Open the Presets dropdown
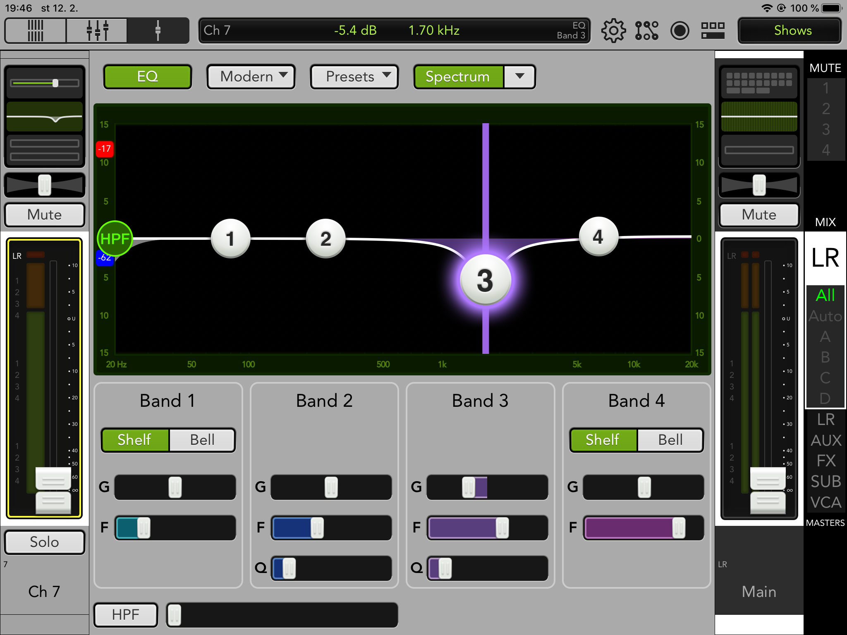The height and width of the screenshot is (635, 847). (354, 76)
